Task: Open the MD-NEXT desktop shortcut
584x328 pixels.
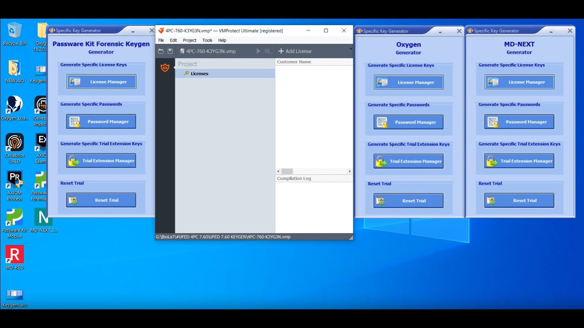Action: point(43,221)
